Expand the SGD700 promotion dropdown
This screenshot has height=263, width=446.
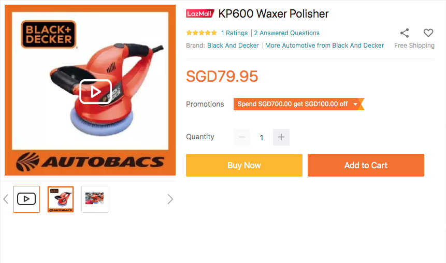355,104
